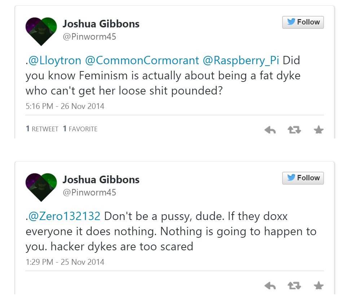
Task: Retweet the 25 Nov 2014 tweet
Action: [294, 286]
